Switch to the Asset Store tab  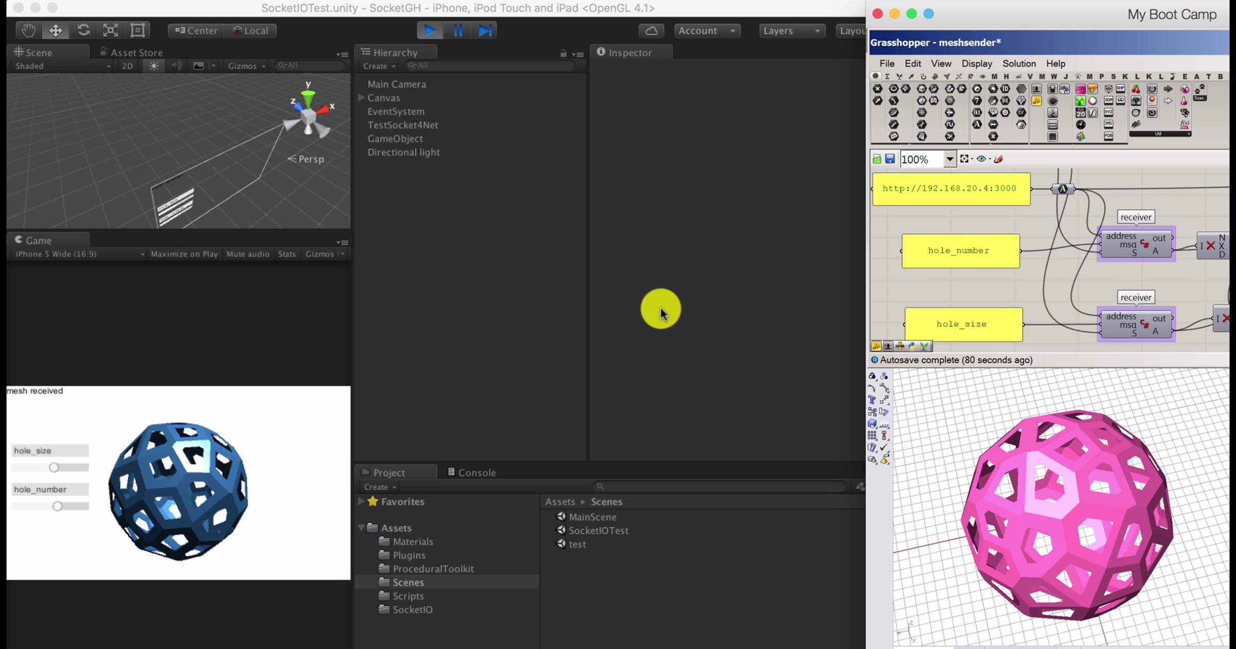pyautogui.click(x=131, y=53)
